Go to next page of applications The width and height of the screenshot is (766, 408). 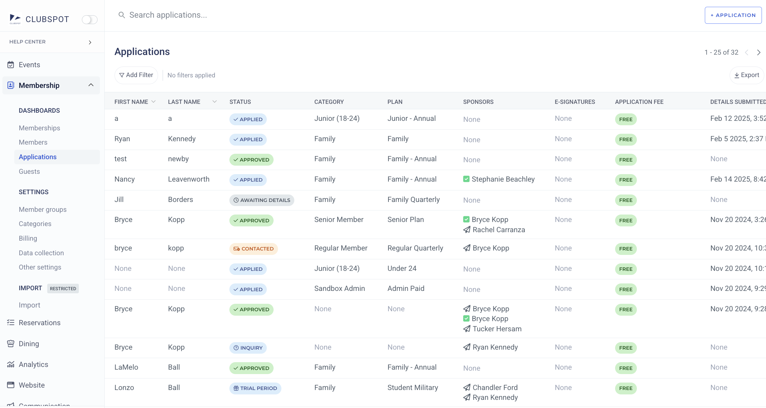[x=759, y=52]
